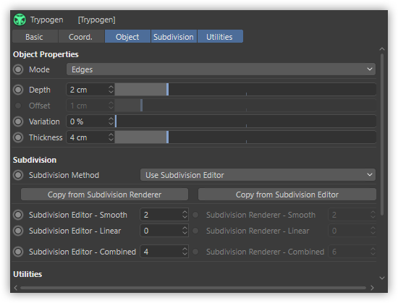Toggle the keyframe dot beside Depth

[18, 90]
